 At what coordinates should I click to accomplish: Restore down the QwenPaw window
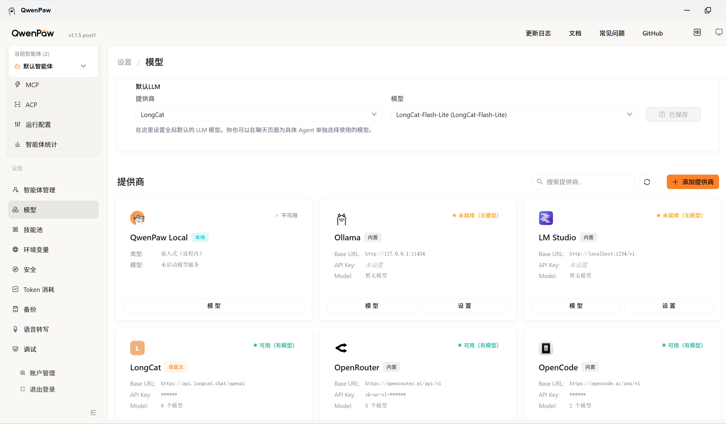coord(708,10)
